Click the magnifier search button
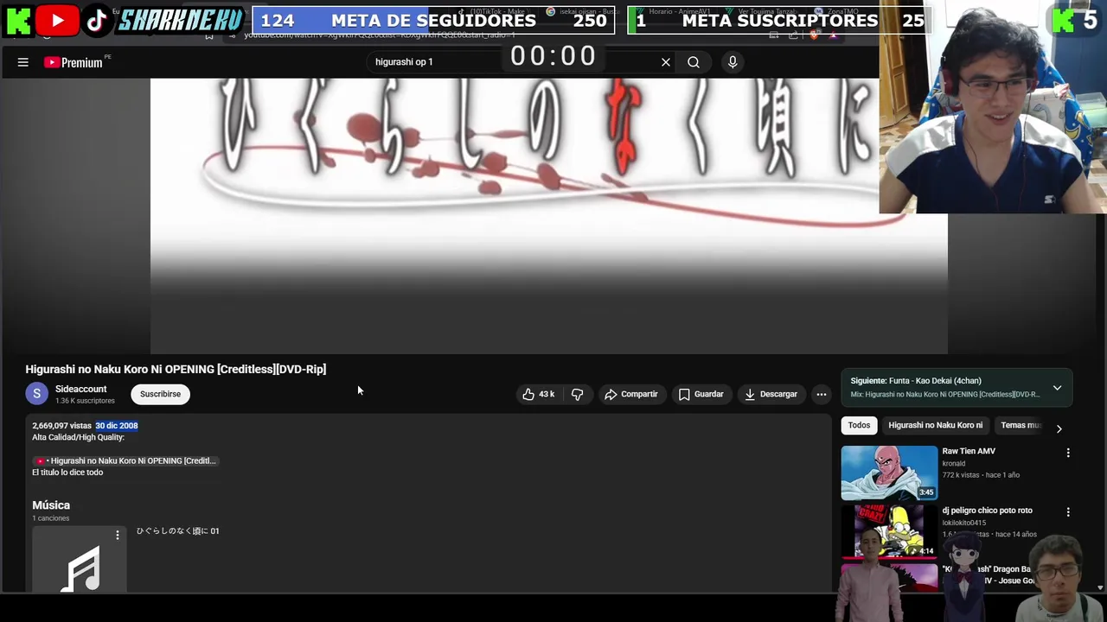The image size is (1107, 622). pos(694,62)
